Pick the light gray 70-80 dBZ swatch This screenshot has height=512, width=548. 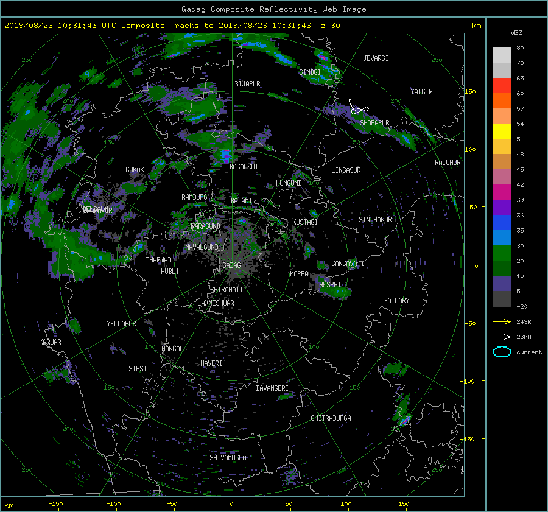pyautogui.click(x=502, y=55)
